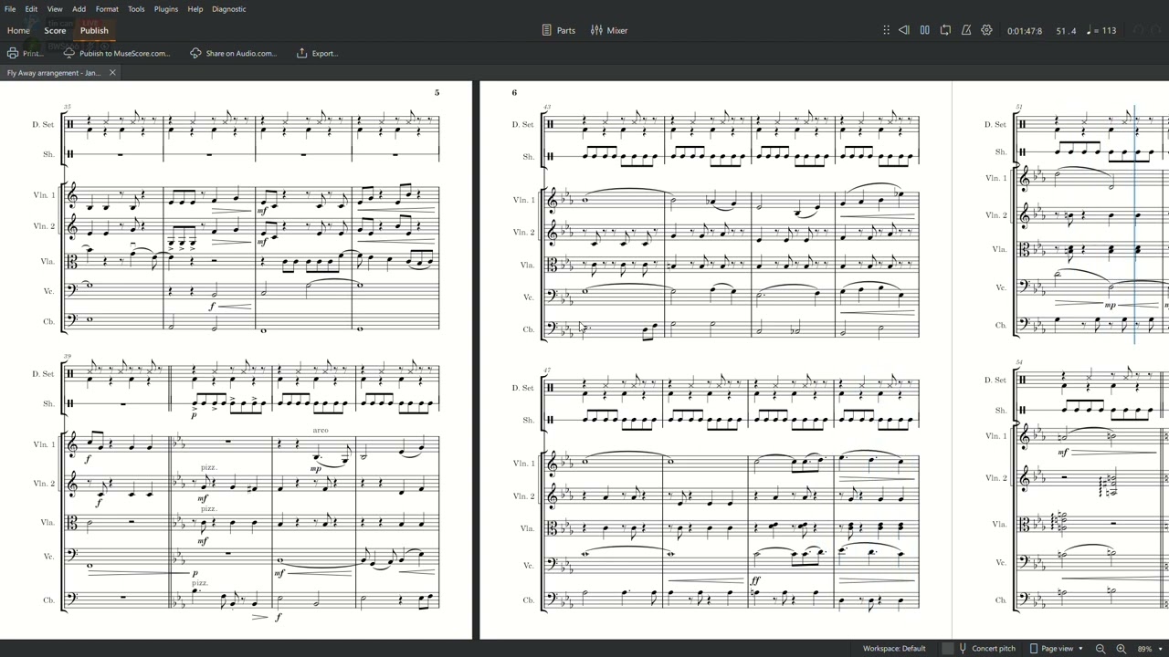
Task: Open the File menu
Action: tap(10, 9)
